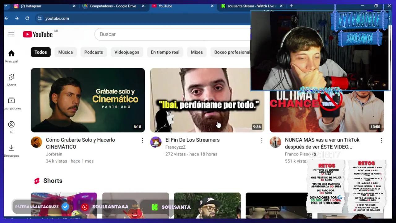Image resolution: width=396 pixels, height=223 pixels.
Task: Click the 34 k vistas · hace 1 mes text
Action: [x=70, y=161]
